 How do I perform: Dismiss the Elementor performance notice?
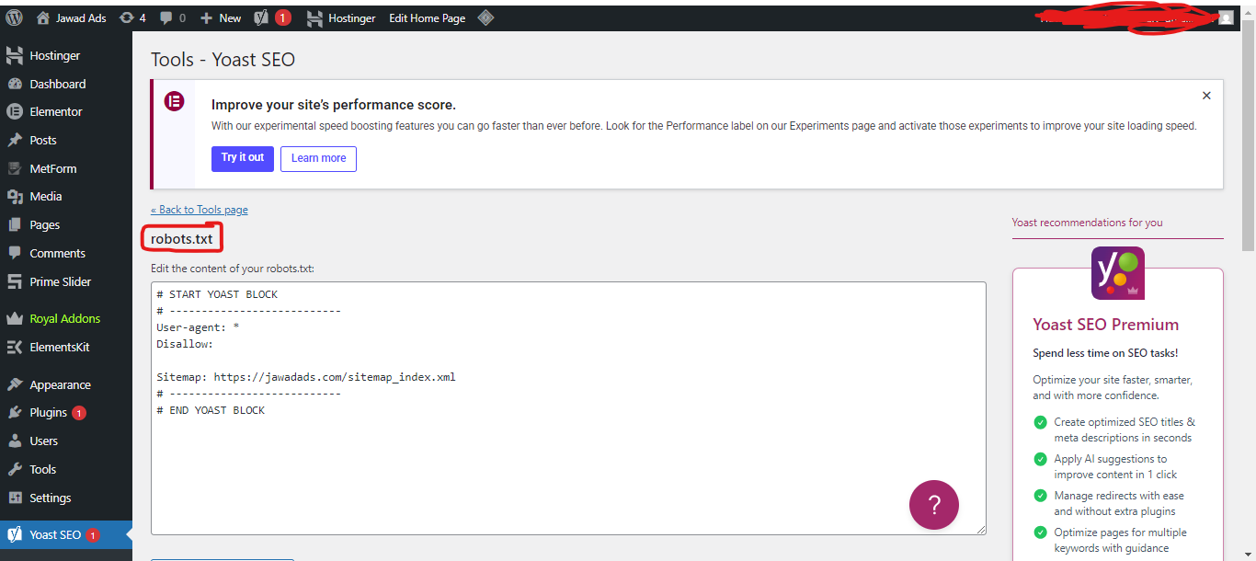(x=1206, y=96)
